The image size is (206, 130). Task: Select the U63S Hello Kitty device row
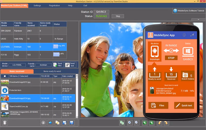33,39
